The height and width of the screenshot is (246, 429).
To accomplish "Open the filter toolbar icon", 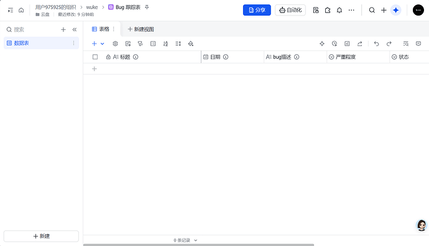I will coord(141,44).
